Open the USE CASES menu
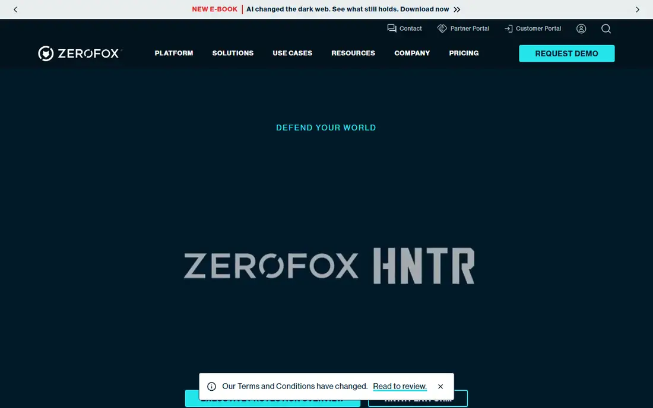This screenshot has width=653, height=408. pos(292,53)
